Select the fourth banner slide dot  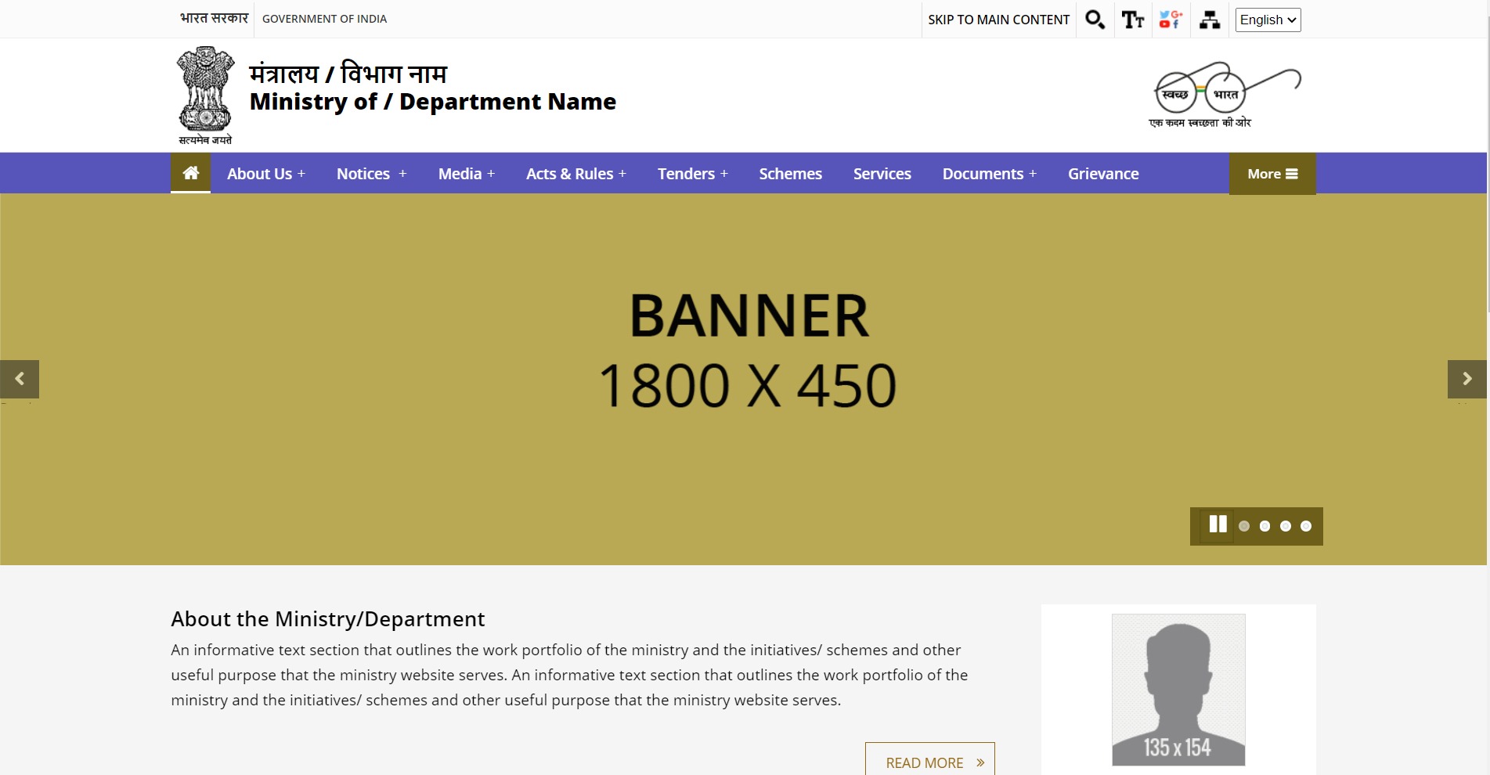[1305, 526]
